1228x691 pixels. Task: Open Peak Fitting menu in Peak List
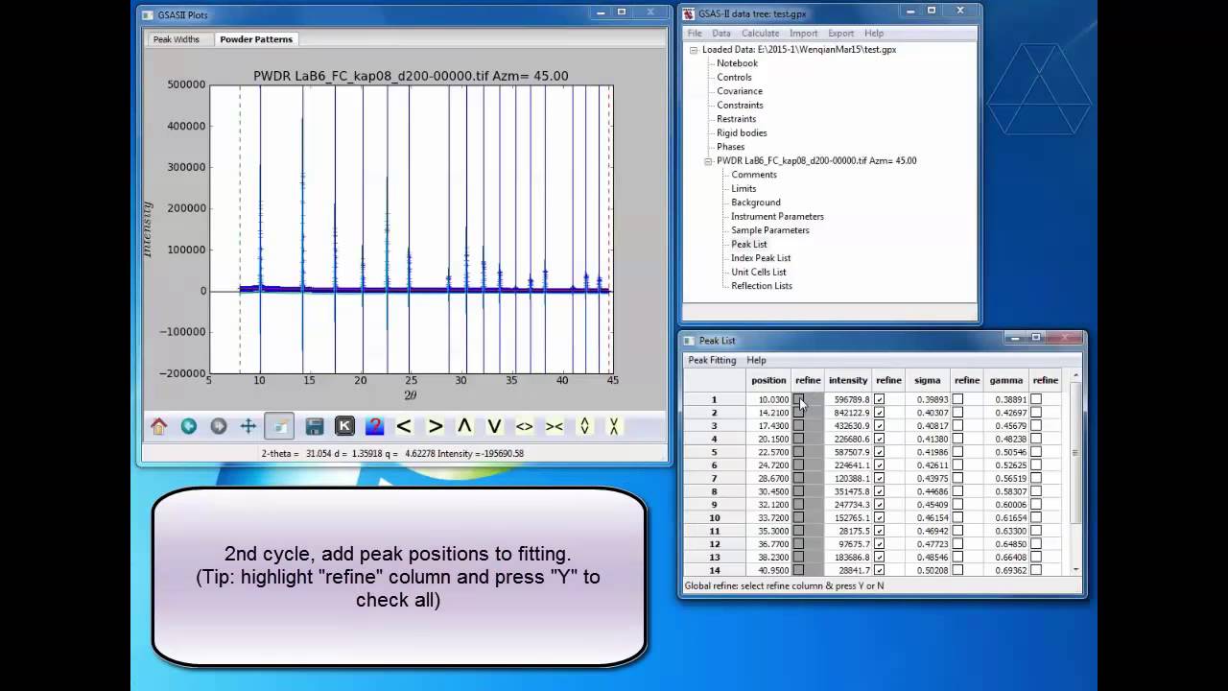(x=712, y=360)
